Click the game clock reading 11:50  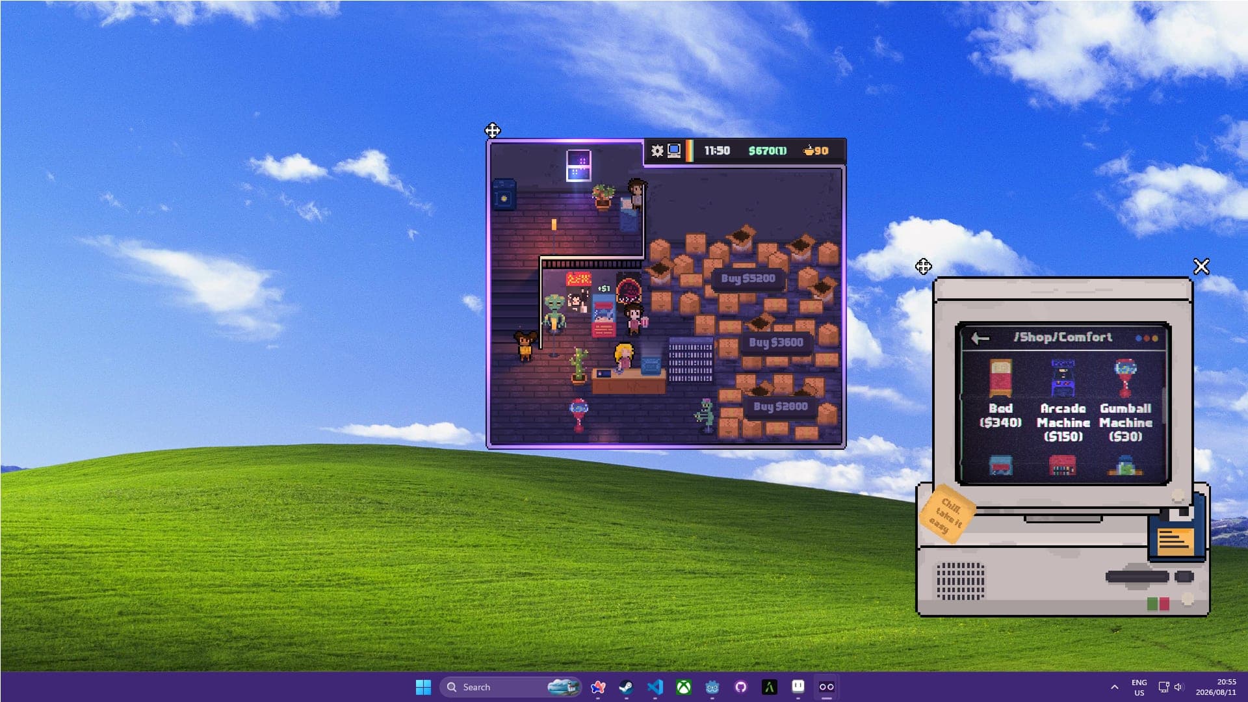coord(717,151)
